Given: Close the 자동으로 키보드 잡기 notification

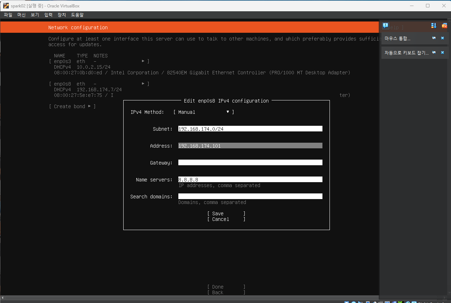Looking at the screenshot, I should pos(442,52).
